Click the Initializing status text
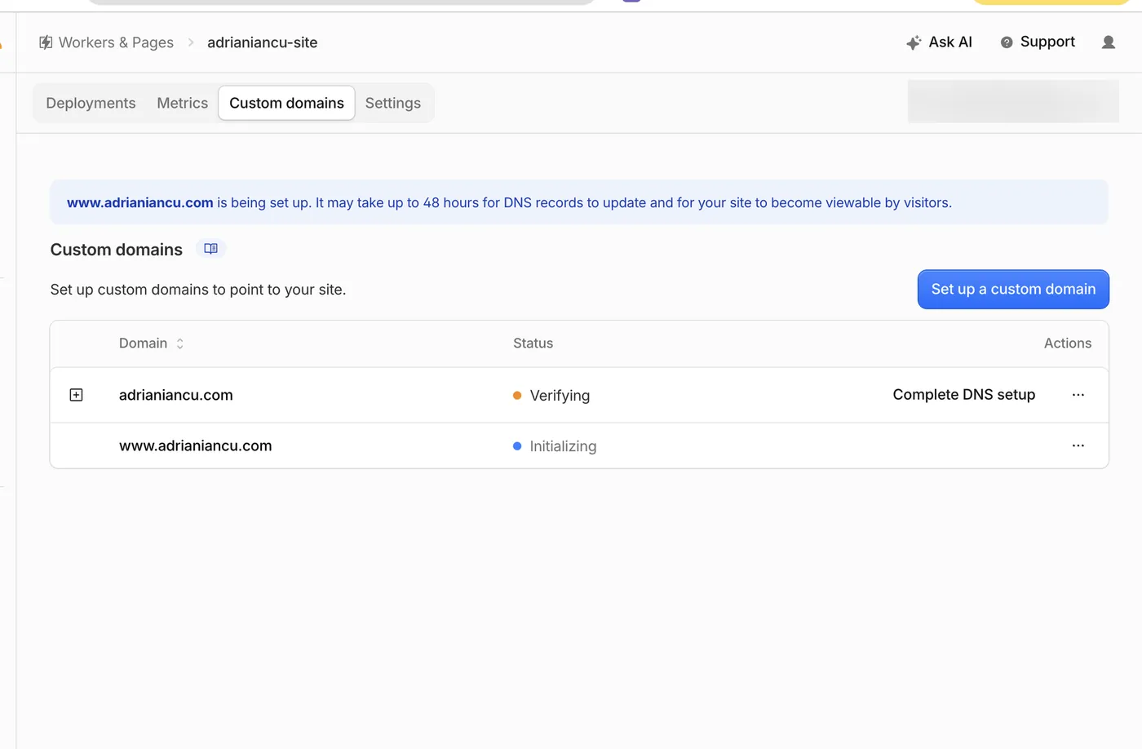Screen dimensions: 1142x749 coord(563,446)
